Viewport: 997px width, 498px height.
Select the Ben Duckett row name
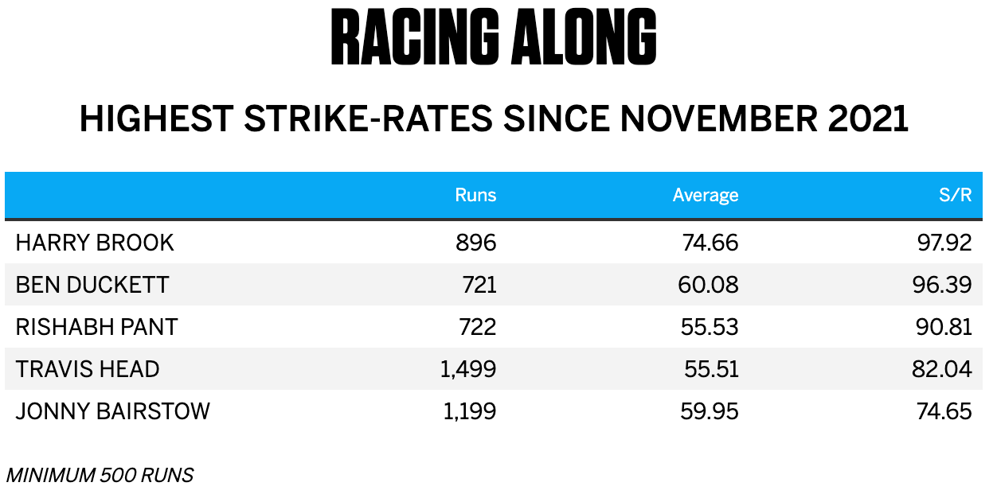[x=92, y=285]
